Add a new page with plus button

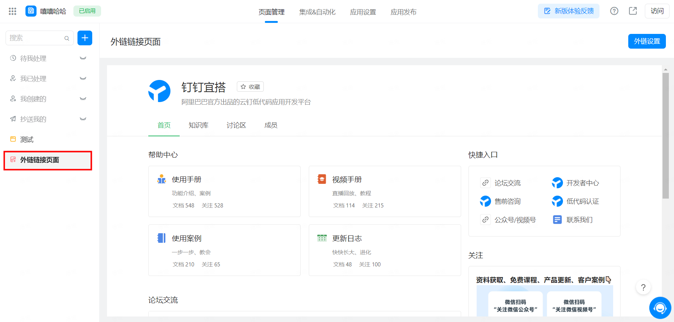(x=85, y=38)
